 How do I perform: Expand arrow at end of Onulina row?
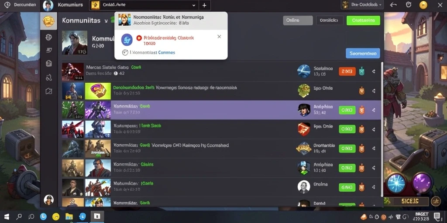[x=374, y=187]
